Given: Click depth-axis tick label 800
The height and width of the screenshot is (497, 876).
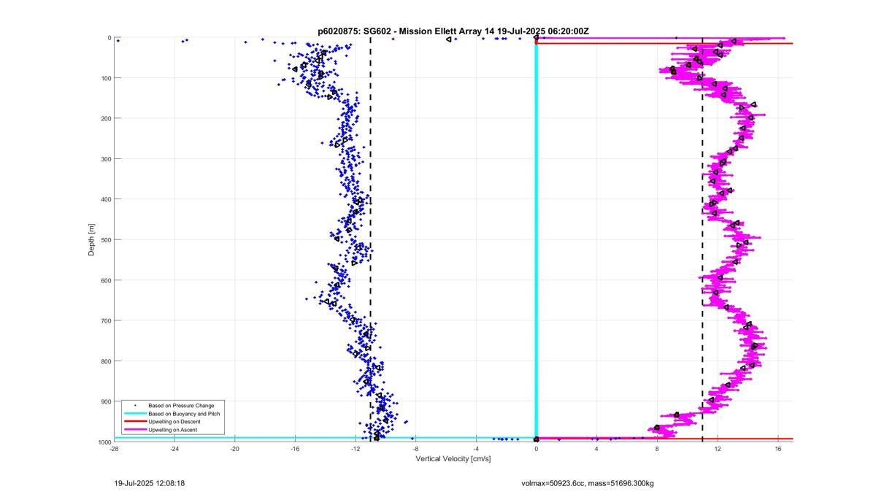Looking at the screenshot, I should pyautogui.click(x=106, y=361).
